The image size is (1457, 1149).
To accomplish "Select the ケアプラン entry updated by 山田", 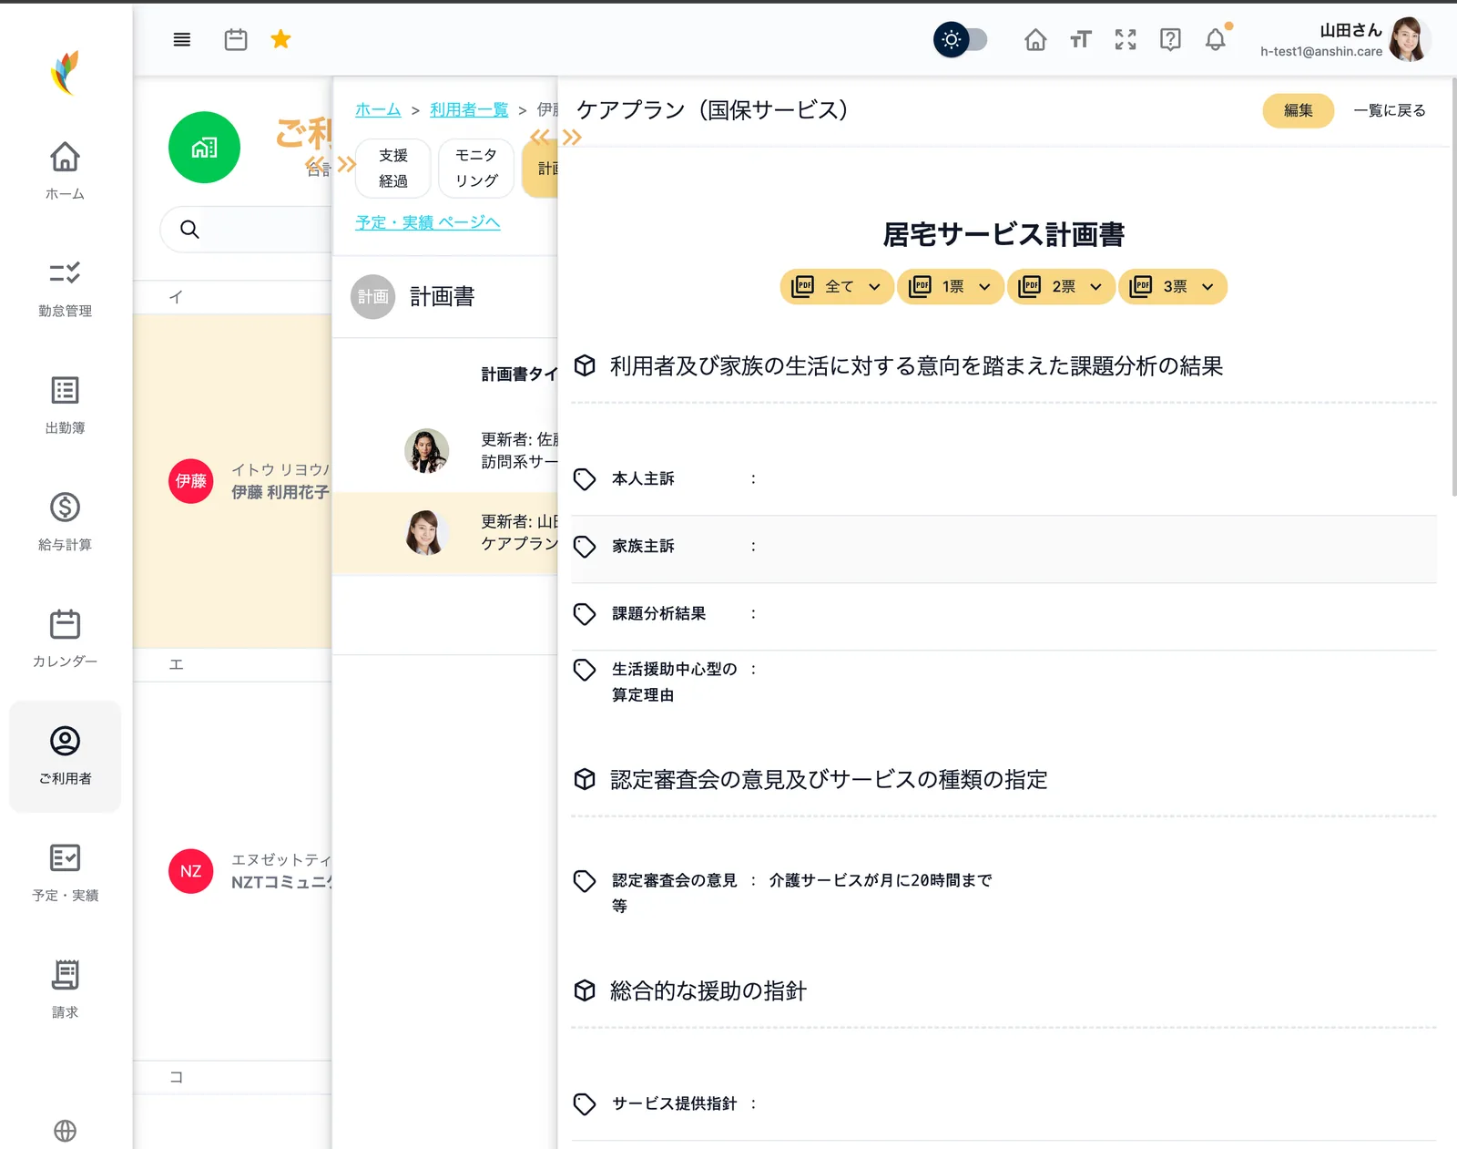I will coord(445,533).
